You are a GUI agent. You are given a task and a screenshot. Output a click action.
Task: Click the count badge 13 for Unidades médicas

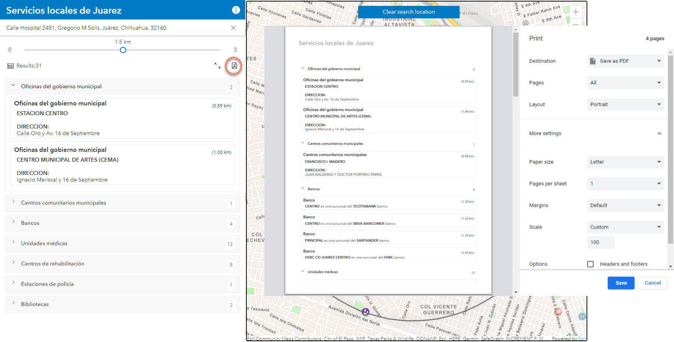(230, 244)
